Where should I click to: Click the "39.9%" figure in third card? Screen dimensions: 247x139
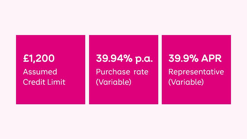point(183,59)
